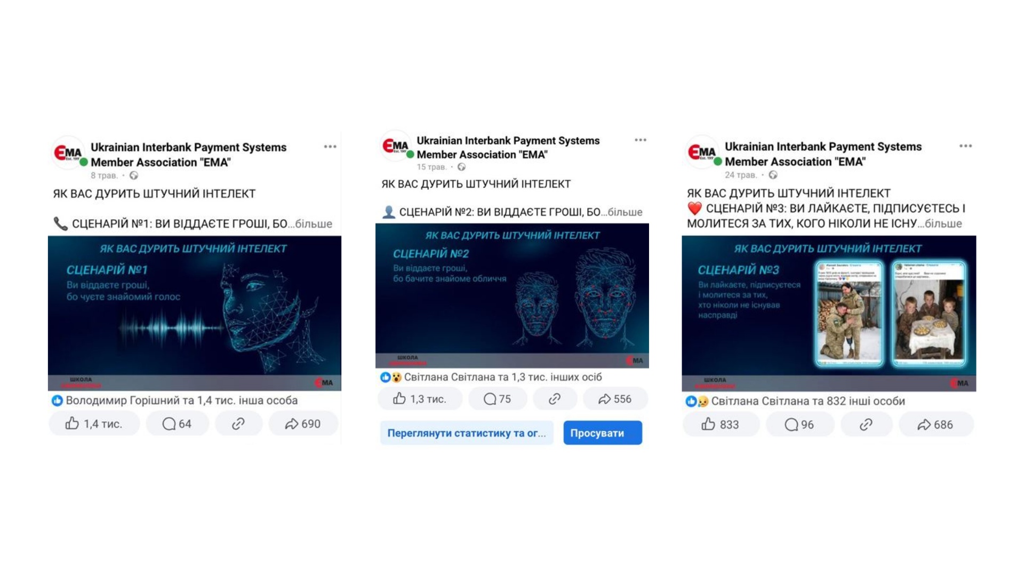Expand "більше" in the Сценарій №1 post text
This screenshot has width=1024, height=576.
pos(314,224)
